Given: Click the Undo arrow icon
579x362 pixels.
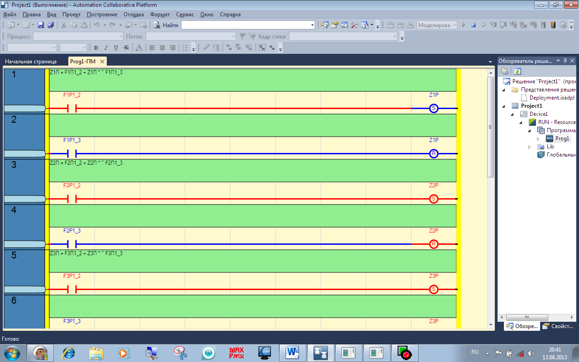Looking at the screenshot, I should pyautogui.click(x=97, y=25).
